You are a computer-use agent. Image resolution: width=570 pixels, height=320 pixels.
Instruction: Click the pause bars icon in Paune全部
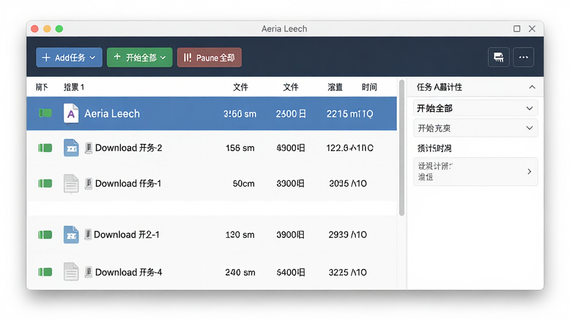click(x=187, y=57)
